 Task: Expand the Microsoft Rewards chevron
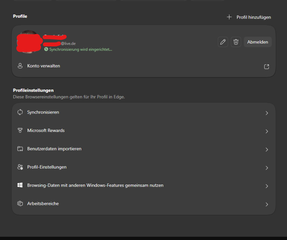[267, 131]
